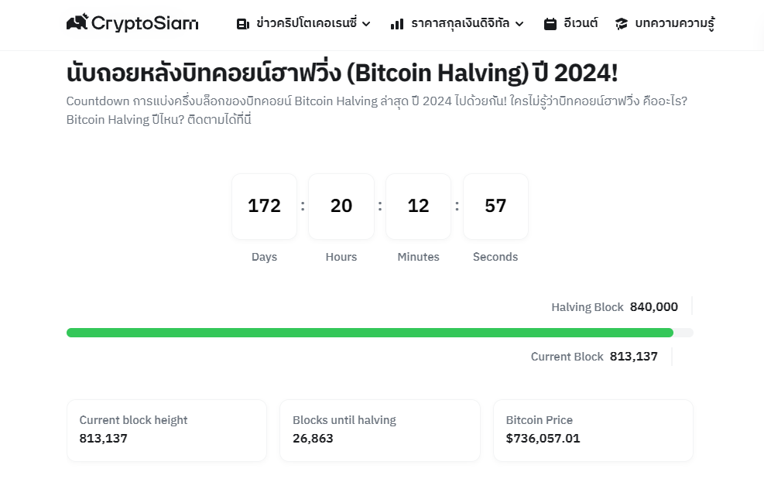Click the Halving Block 840,000 label
The height and width of the screenshot is (482, 764).
pyautogui.click(x=615, y=306)
